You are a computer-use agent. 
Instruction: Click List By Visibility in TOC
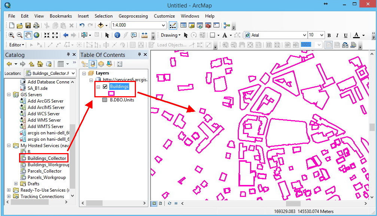(x=101, y=64)
